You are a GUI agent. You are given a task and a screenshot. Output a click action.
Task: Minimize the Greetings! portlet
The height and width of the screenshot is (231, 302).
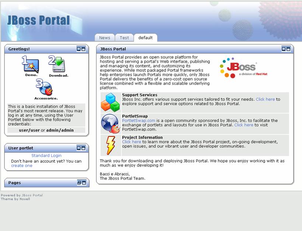79,49
